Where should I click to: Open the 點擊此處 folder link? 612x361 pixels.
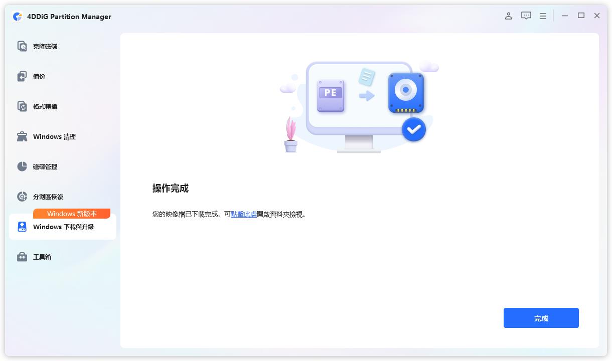(x=244, y=214)
